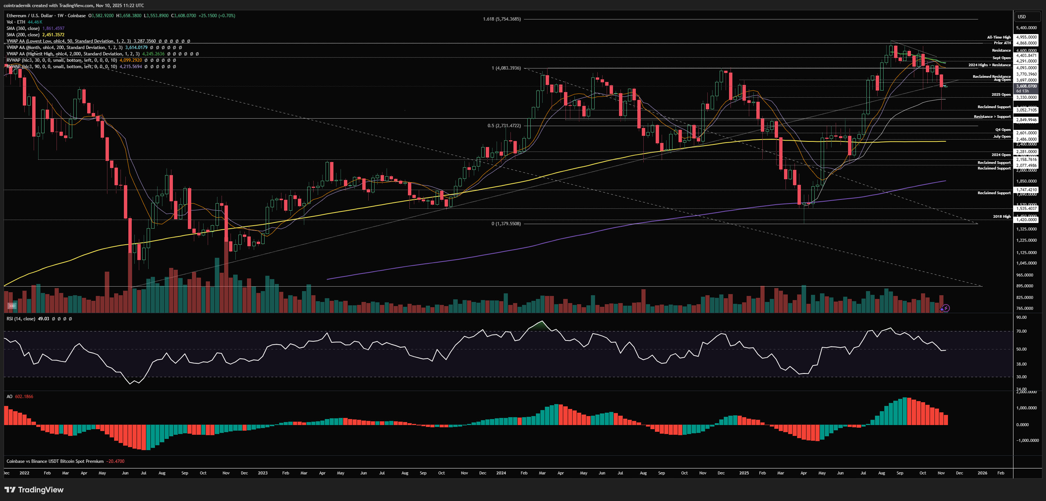Select the SMA (360, close) indicator legend
The image size is (1046, 501).
click(x=23, y=28)
